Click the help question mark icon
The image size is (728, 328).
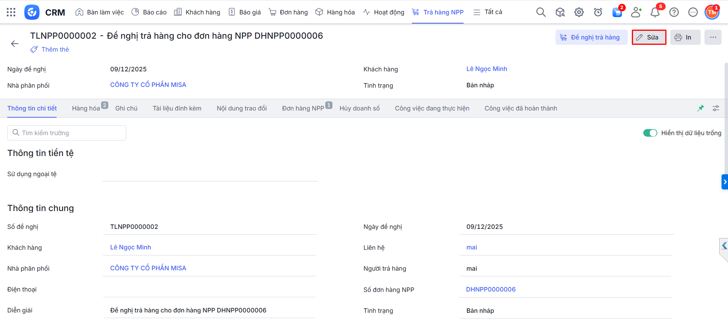[674, 12]
